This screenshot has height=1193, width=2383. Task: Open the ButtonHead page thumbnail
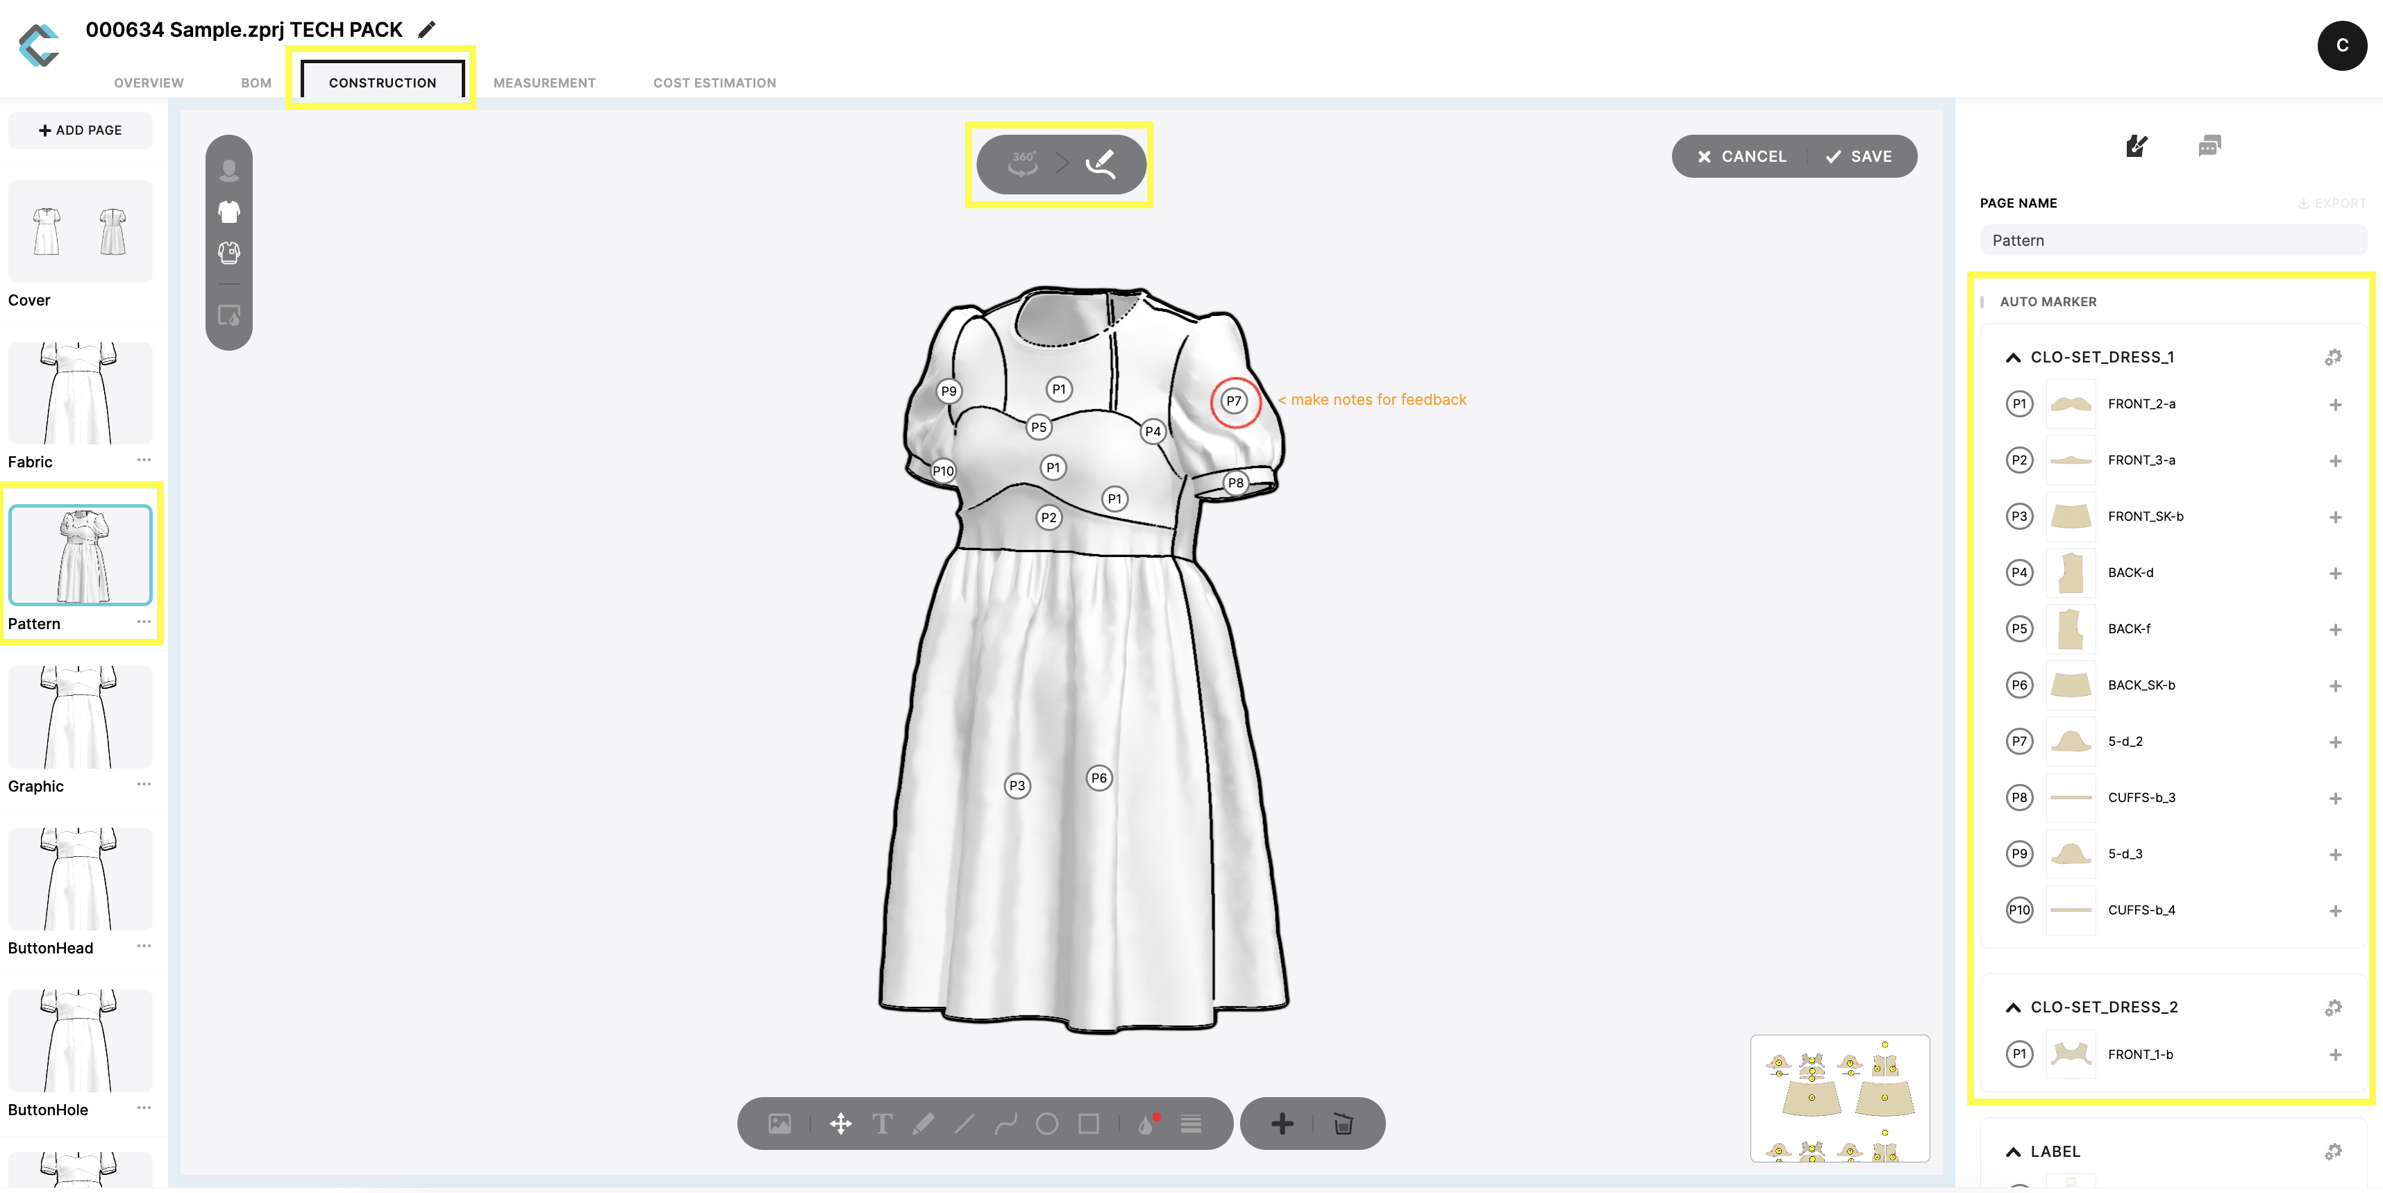pos(81,880)
